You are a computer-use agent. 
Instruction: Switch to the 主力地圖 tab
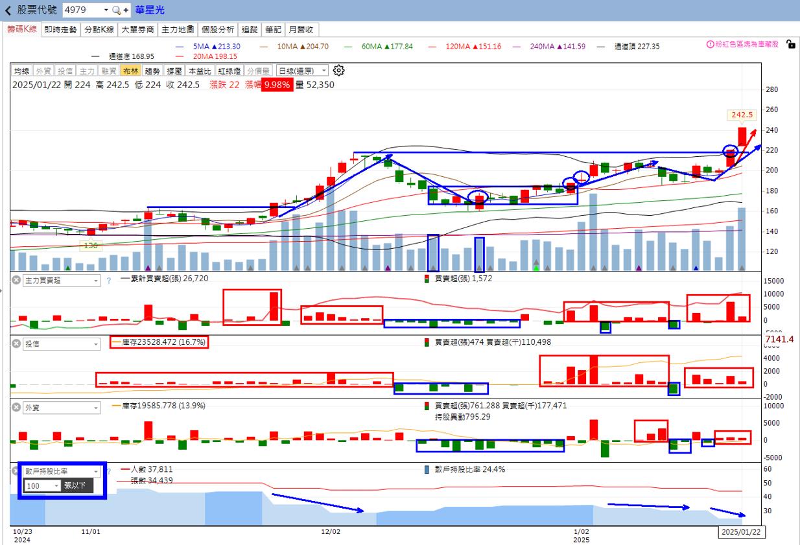point(178,30)
